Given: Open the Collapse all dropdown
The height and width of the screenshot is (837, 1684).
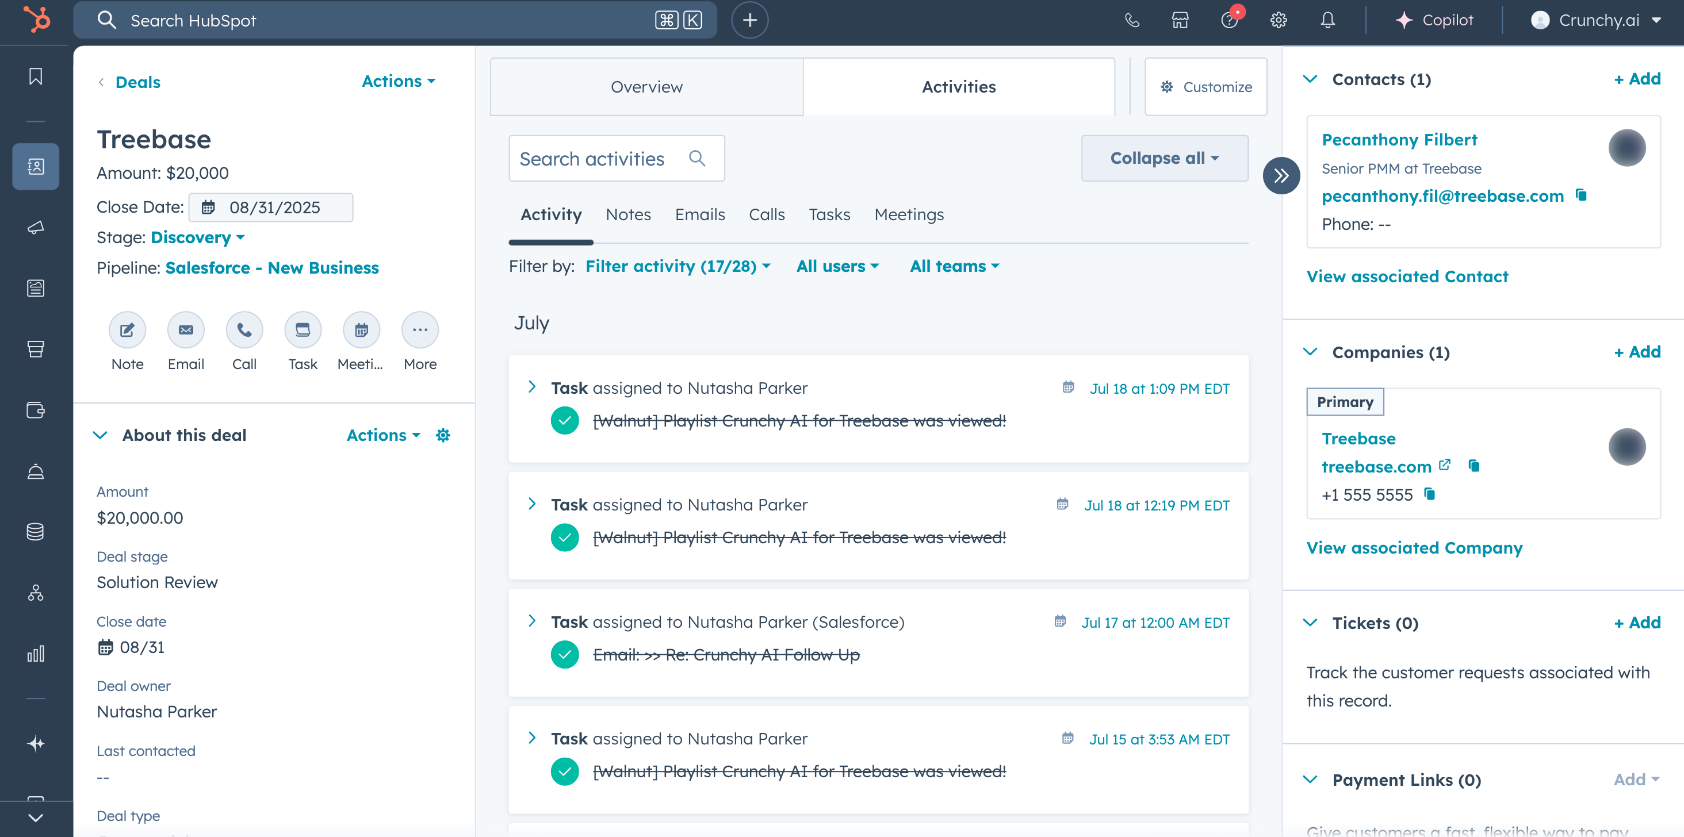Looking at the screenshot, I should click(x=1164, y=158).
